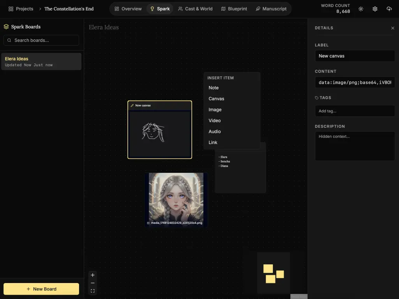Click the fit-to-view icon in zoom controls
Screen dimensions: 399x299
point(92,290)
